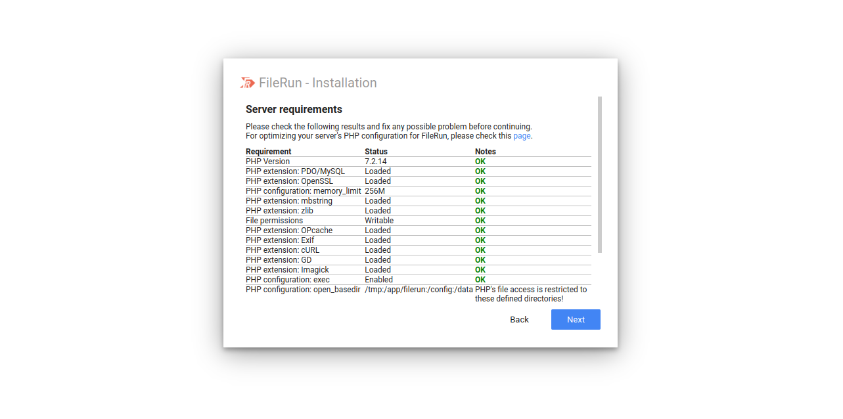843x419 pixels.
Task: Click the memory_limit value 256M
Action: 375,191
